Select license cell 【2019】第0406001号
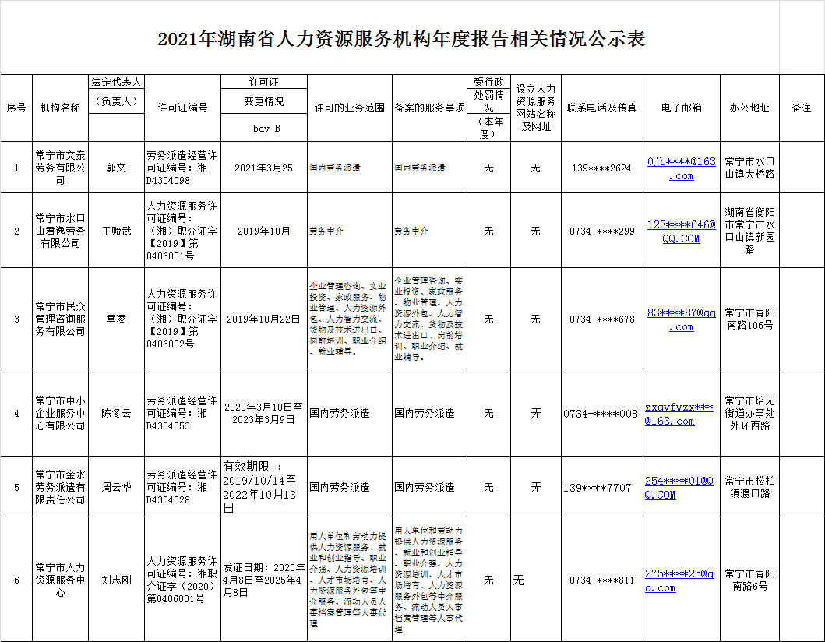This screenshot has height=642, width=825. tap(182, 231)
